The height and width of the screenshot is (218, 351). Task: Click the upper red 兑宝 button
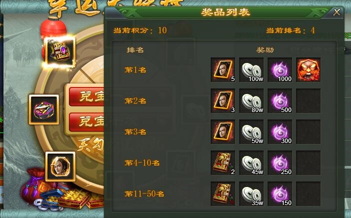86,96
